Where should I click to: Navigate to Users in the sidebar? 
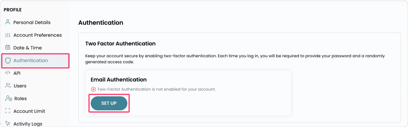click(20, 86)
